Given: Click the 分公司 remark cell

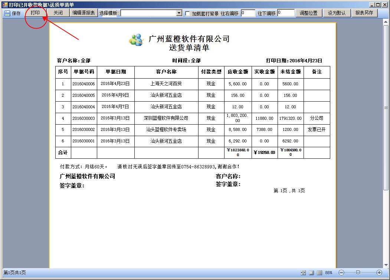Looking at the screenshot, I should point(317,118).
